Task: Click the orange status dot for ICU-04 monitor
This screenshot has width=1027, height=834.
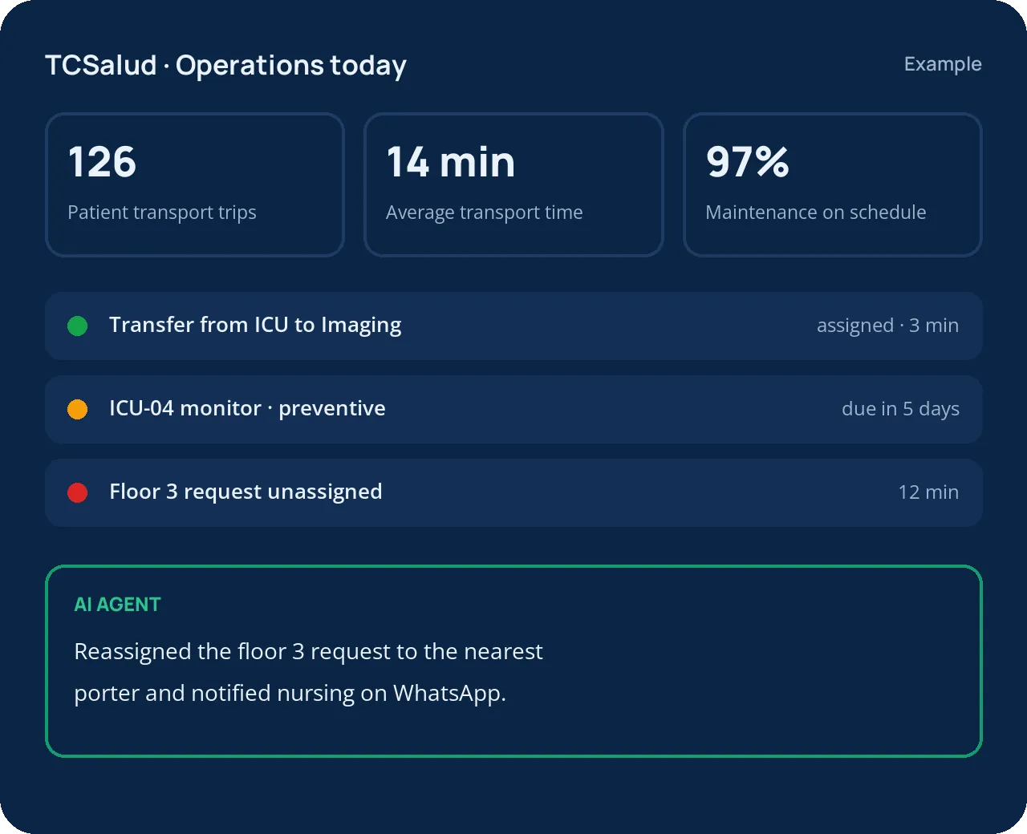Action: (x=78, y=409)
